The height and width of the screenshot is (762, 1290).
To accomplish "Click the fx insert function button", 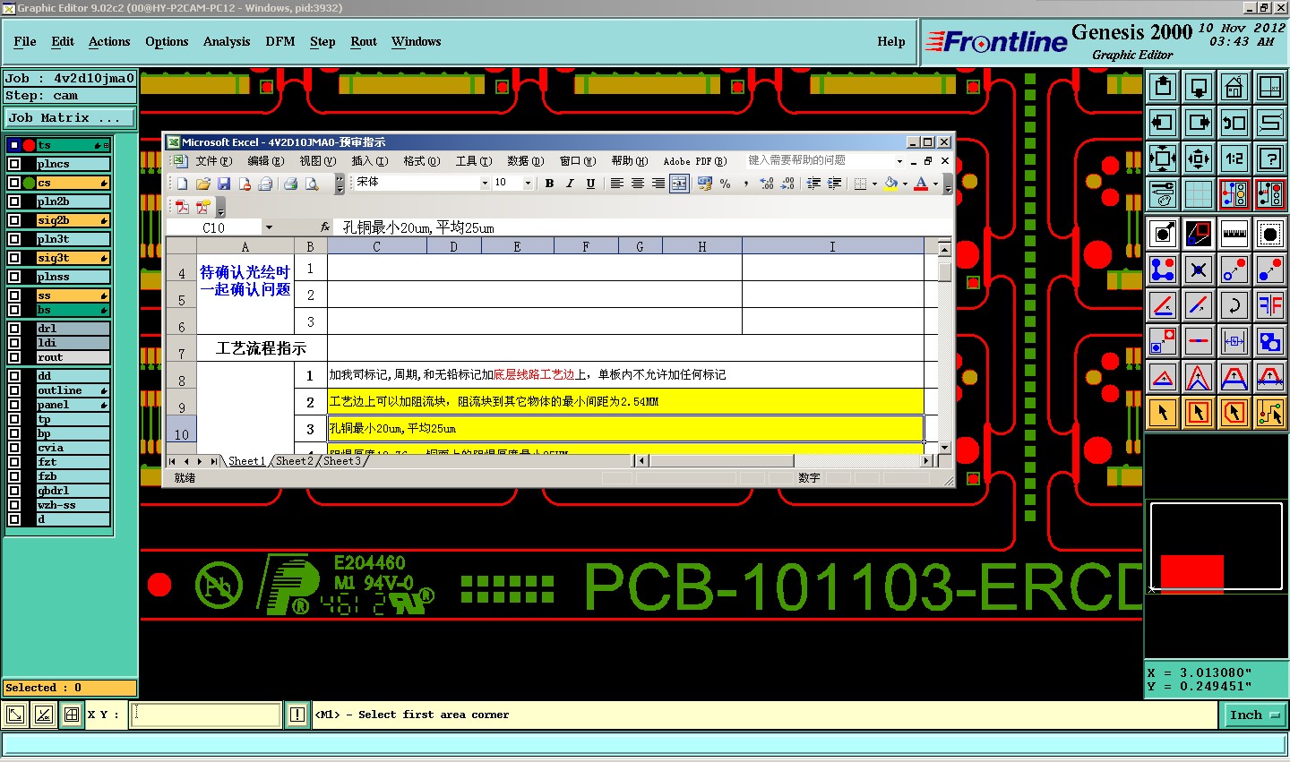I will [x=324, y=227].
